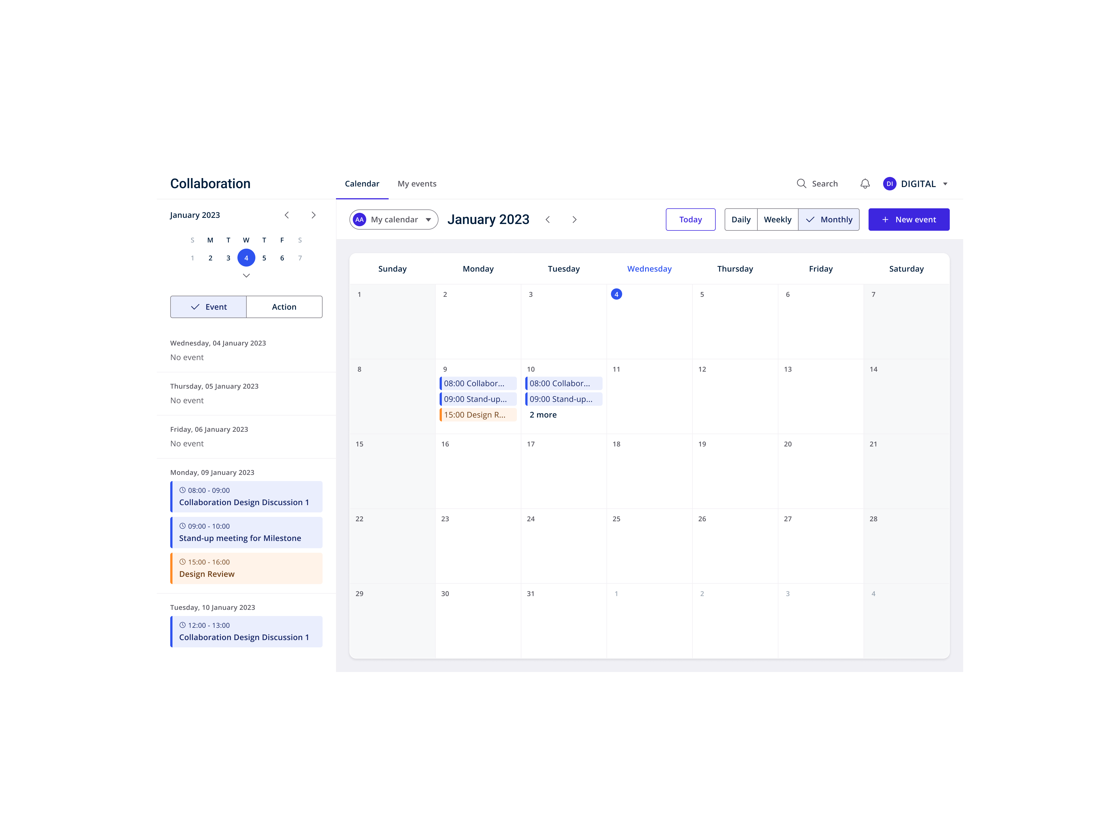
Task: Expand the DIGITAL account dropdown arrow
Action: click(945, 184)
